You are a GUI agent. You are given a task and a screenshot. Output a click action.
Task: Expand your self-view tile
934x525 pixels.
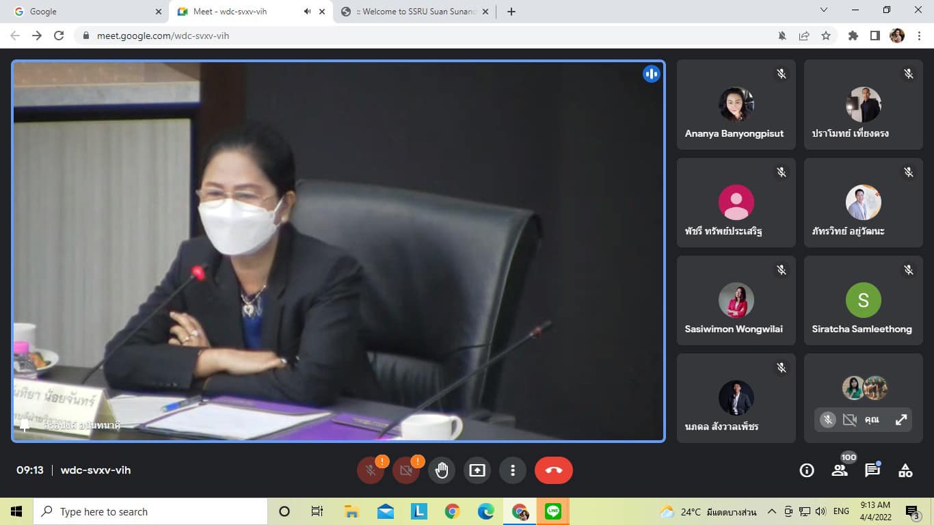coord(901,420)
